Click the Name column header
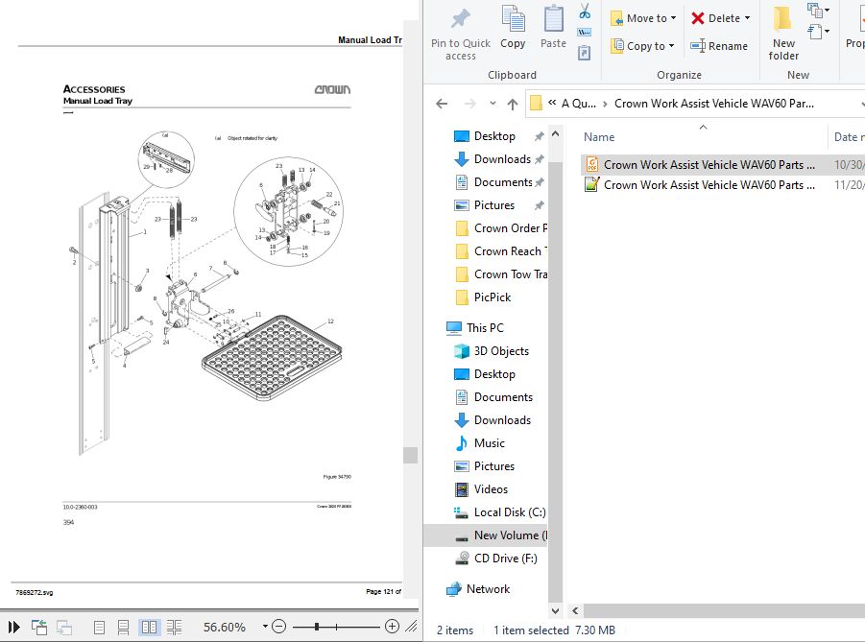The width and height of the screenshot is (865, 642). click(x=599, y=137)
